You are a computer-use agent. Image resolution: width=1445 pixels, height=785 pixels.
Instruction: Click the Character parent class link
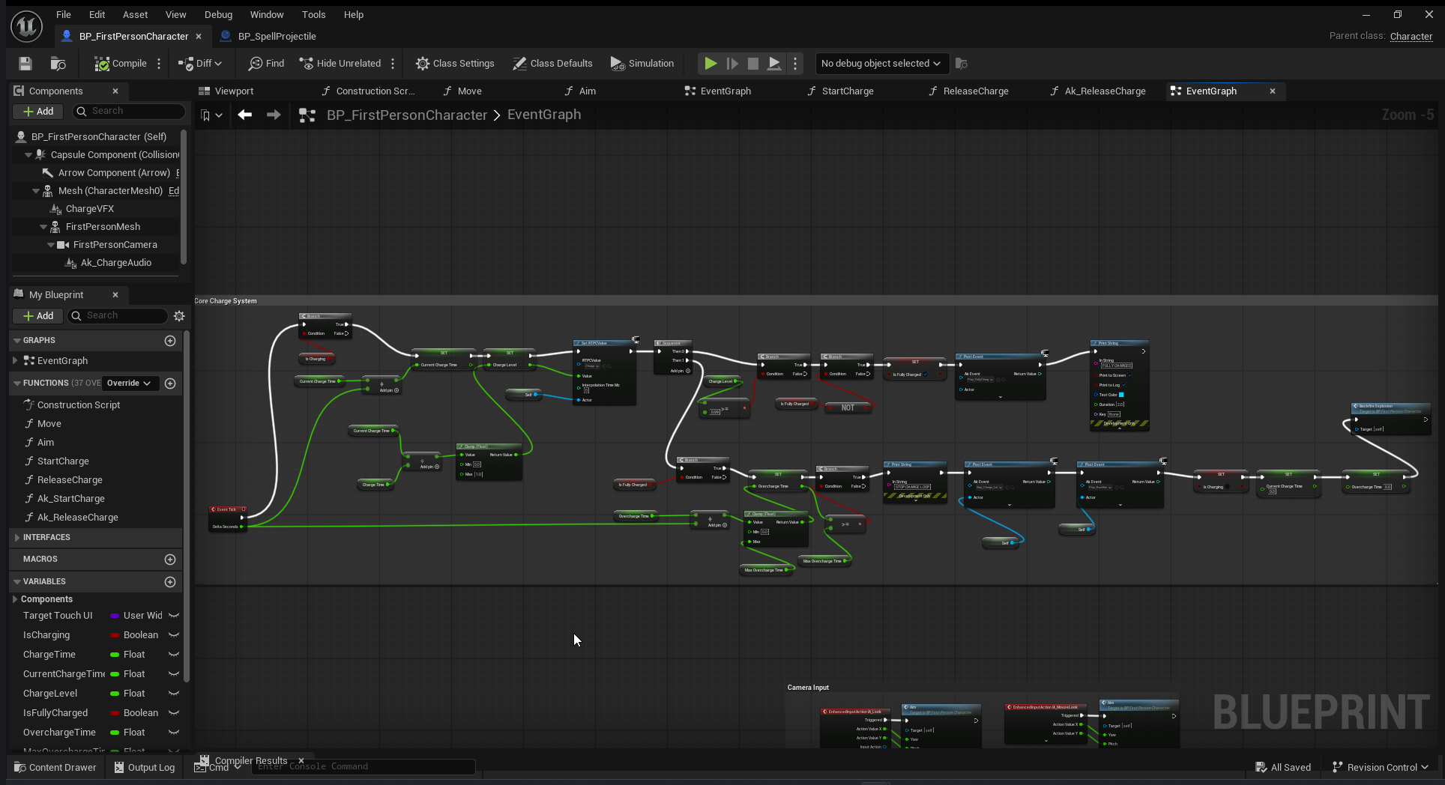tap(1411, 36)
